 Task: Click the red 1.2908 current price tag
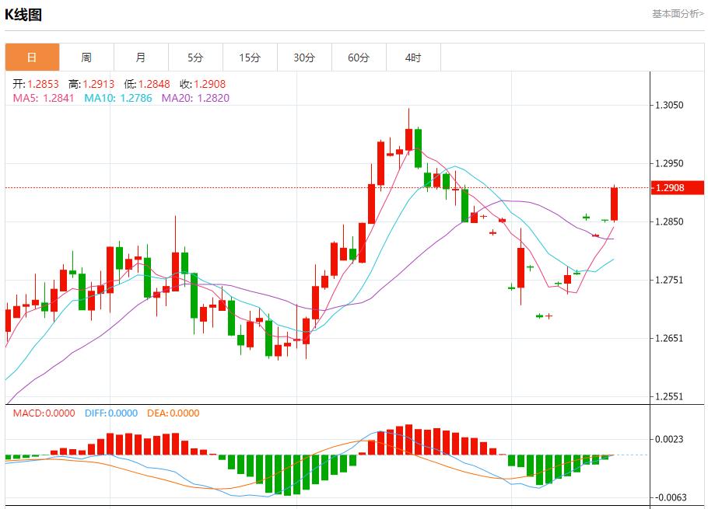677,188
